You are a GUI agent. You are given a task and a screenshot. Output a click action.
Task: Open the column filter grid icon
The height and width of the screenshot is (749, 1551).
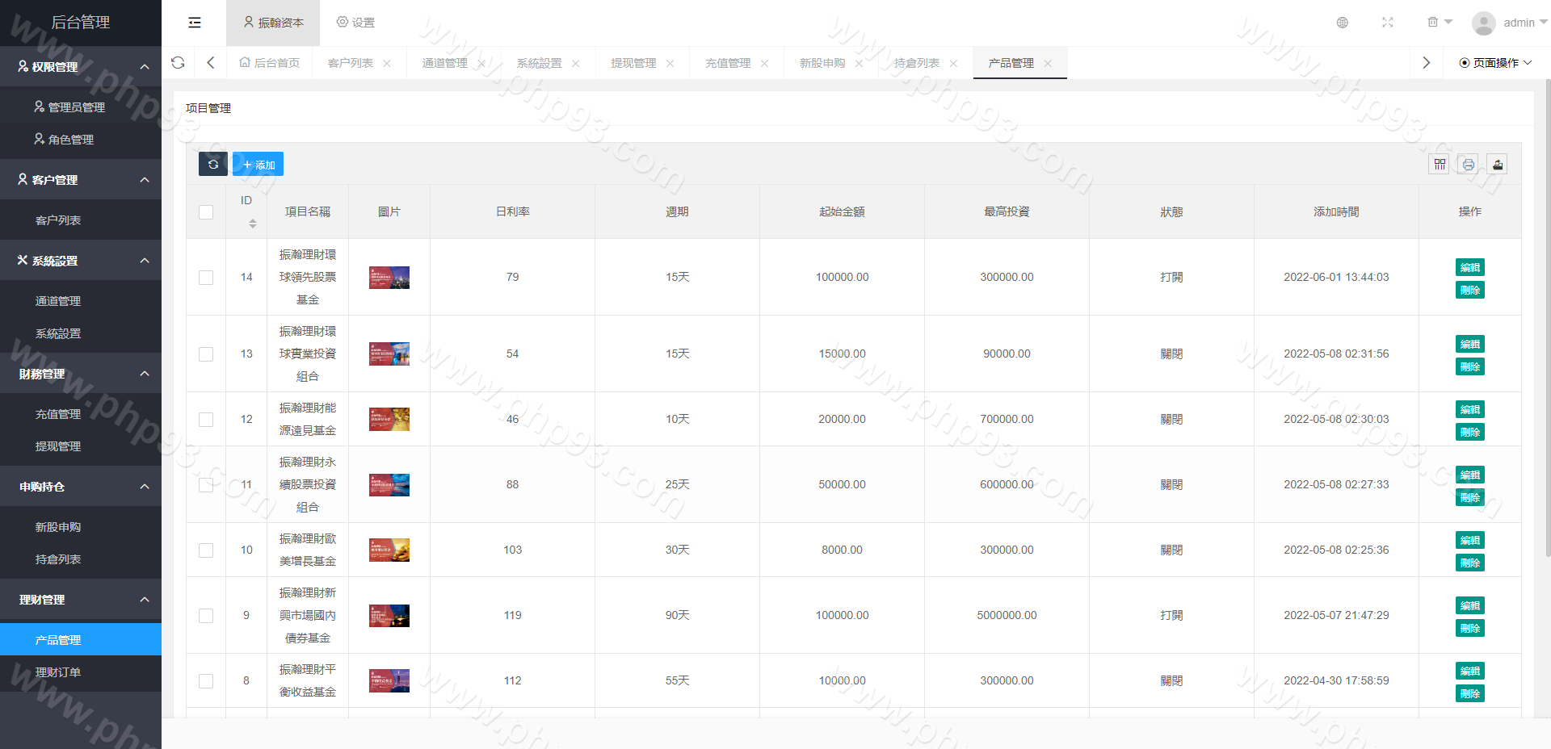click(1440, 165)
